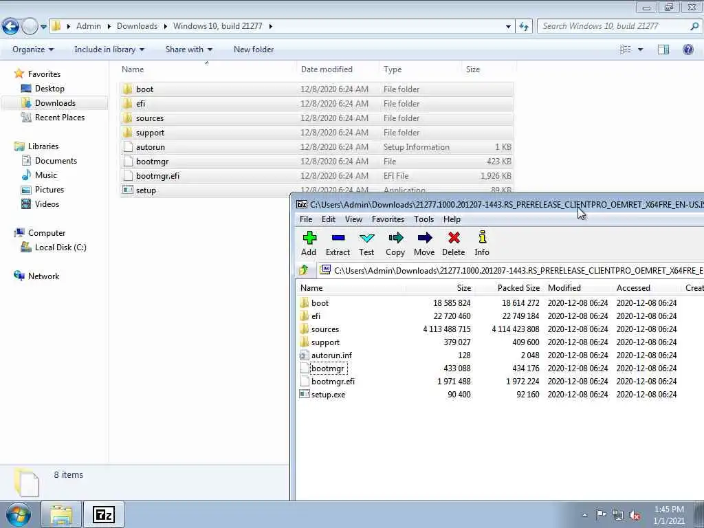Click Explorer Back navigation button

coord(10,27)
